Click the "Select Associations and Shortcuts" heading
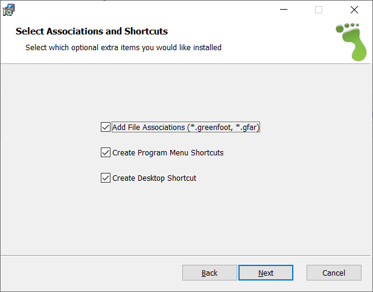373x292 pixels. tap(92, 31)
